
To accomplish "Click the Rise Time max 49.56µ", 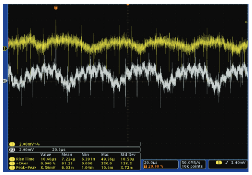I will pyautogui.click(x=108, y=159).
